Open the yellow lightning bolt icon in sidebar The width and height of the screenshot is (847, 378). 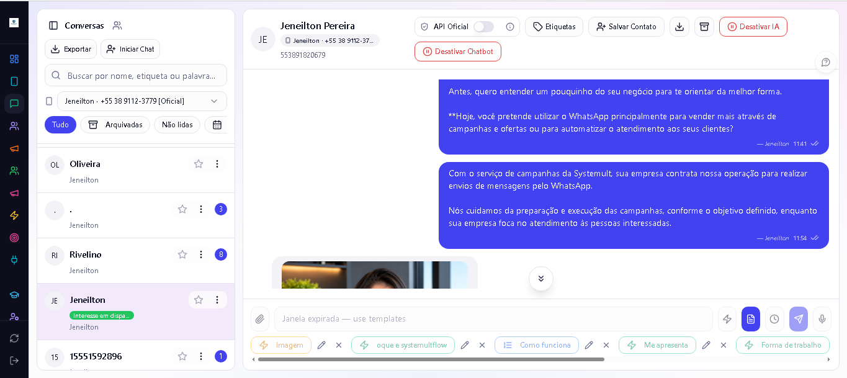[x=14, y=215]
